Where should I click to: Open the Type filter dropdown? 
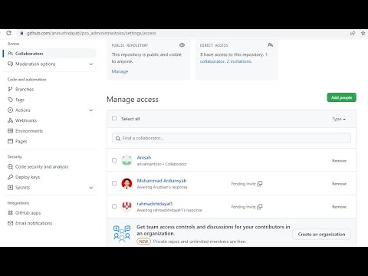click(339, 119)
